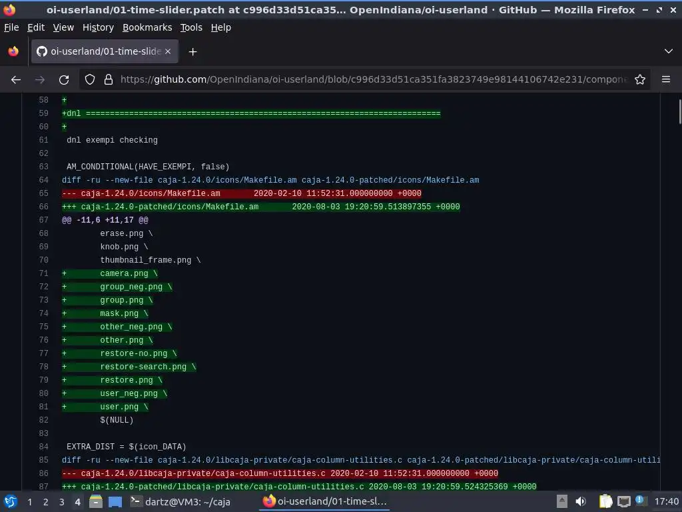Screen dimensions: 682x512
Task: Open the Help menu
Action: click(221, 27)
